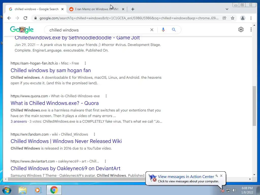This screenshot has width=260, height=195.
Task: Open the Windows Start menu
Action: tap(7, 190)
